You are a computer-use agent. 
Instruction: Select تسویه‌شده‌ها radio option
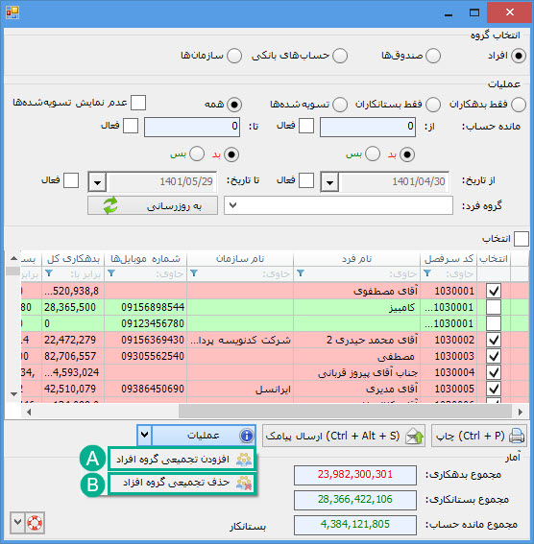point(340,105)
